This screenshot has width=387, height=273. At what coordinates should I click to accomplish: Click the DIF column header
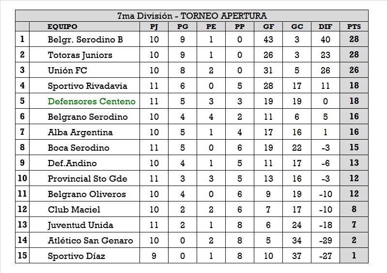coord(325,27)
